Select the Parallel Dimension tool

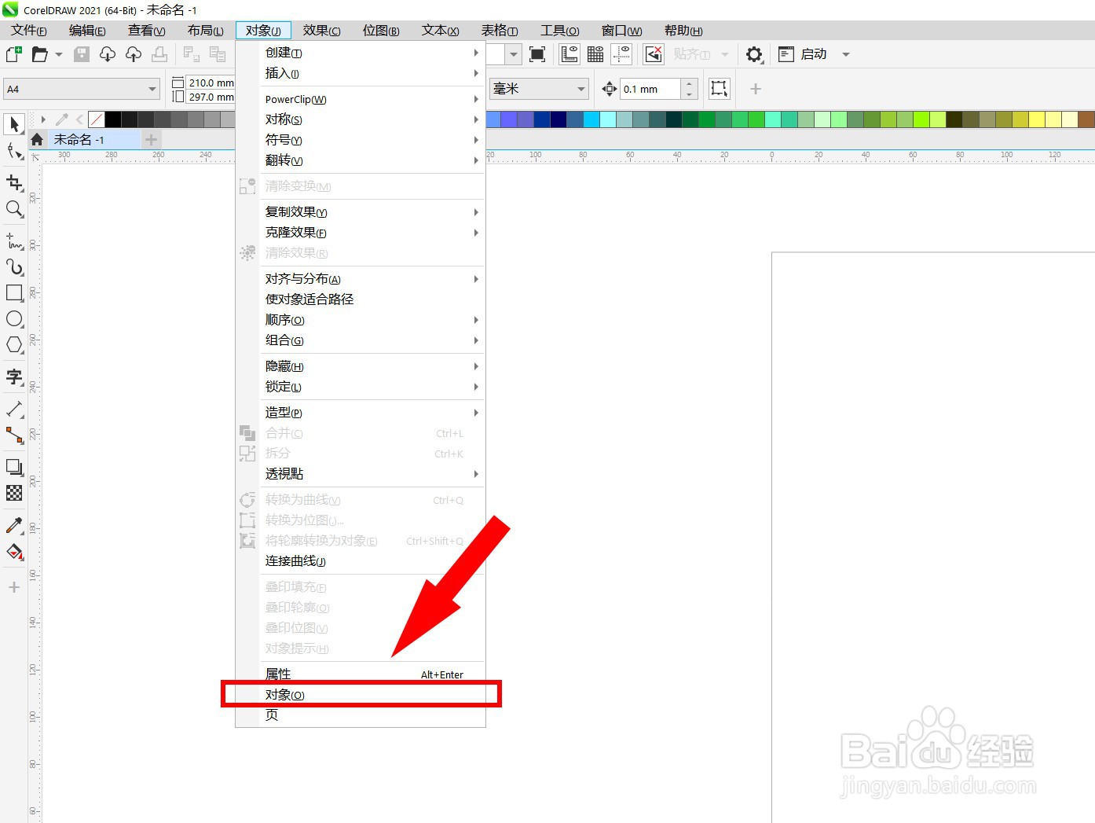coord(14,410)
